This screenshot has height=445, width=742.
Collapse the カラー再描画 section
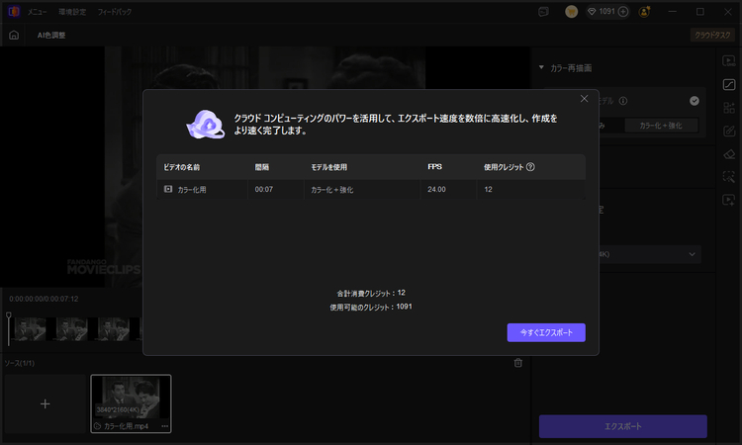click(541, 68)
